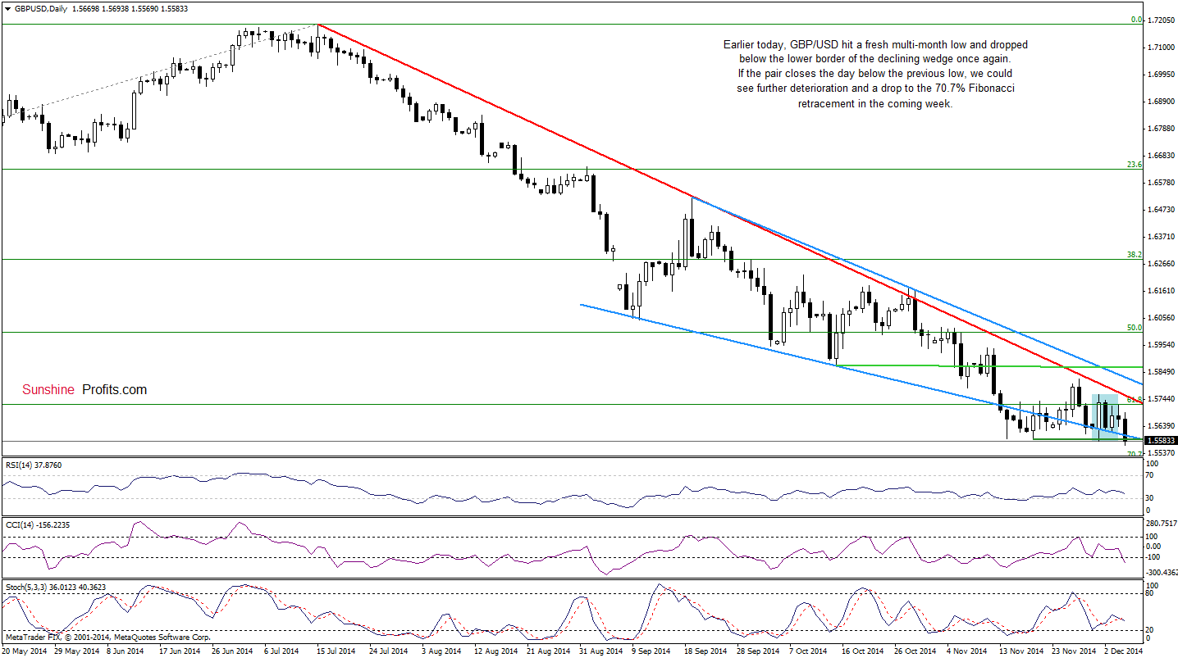Click the 1.6995 price axis label
This screenshot has height=658, width=1178.
pyautogui.click(x=1161, y=74)
